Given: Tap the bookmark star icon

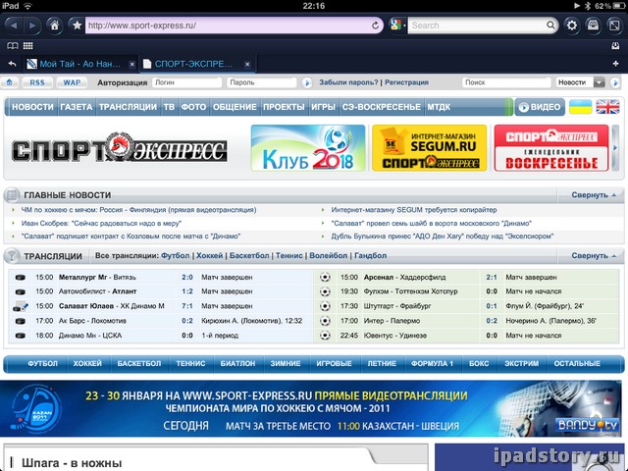Looking at the screenshot, I should (77, 26).
